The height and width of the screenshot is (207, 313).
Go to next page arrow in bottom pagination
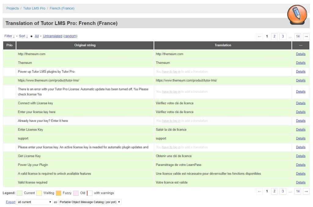click(x=306, y=191)
